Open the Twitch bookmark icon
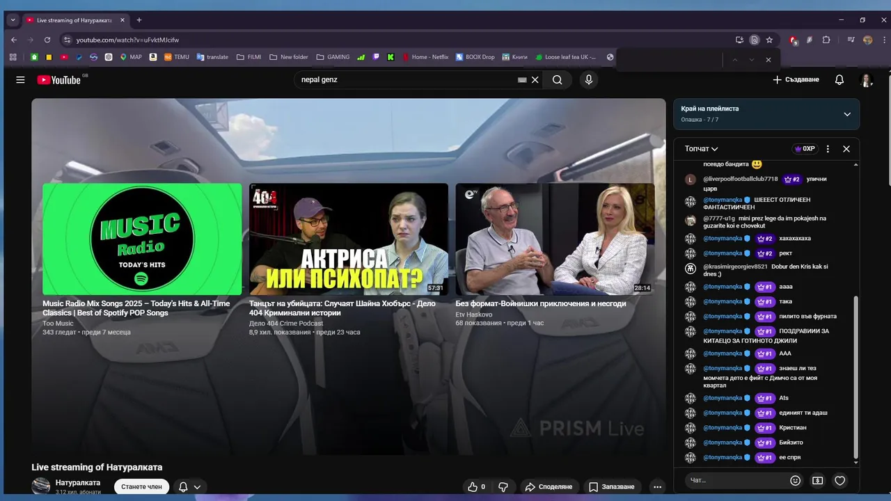 tap(377, 57)
